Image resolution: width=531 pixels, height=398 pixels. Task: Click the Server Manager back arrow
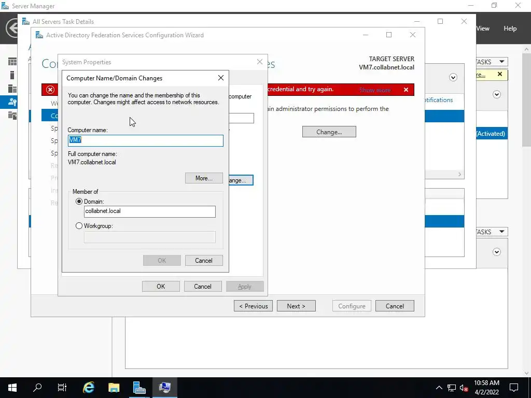point(12,28)
